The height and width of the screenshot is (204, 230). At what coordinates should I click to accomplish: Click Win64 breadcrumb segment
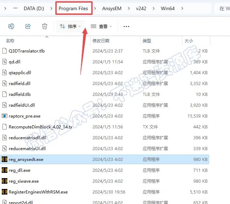(168, 8)
